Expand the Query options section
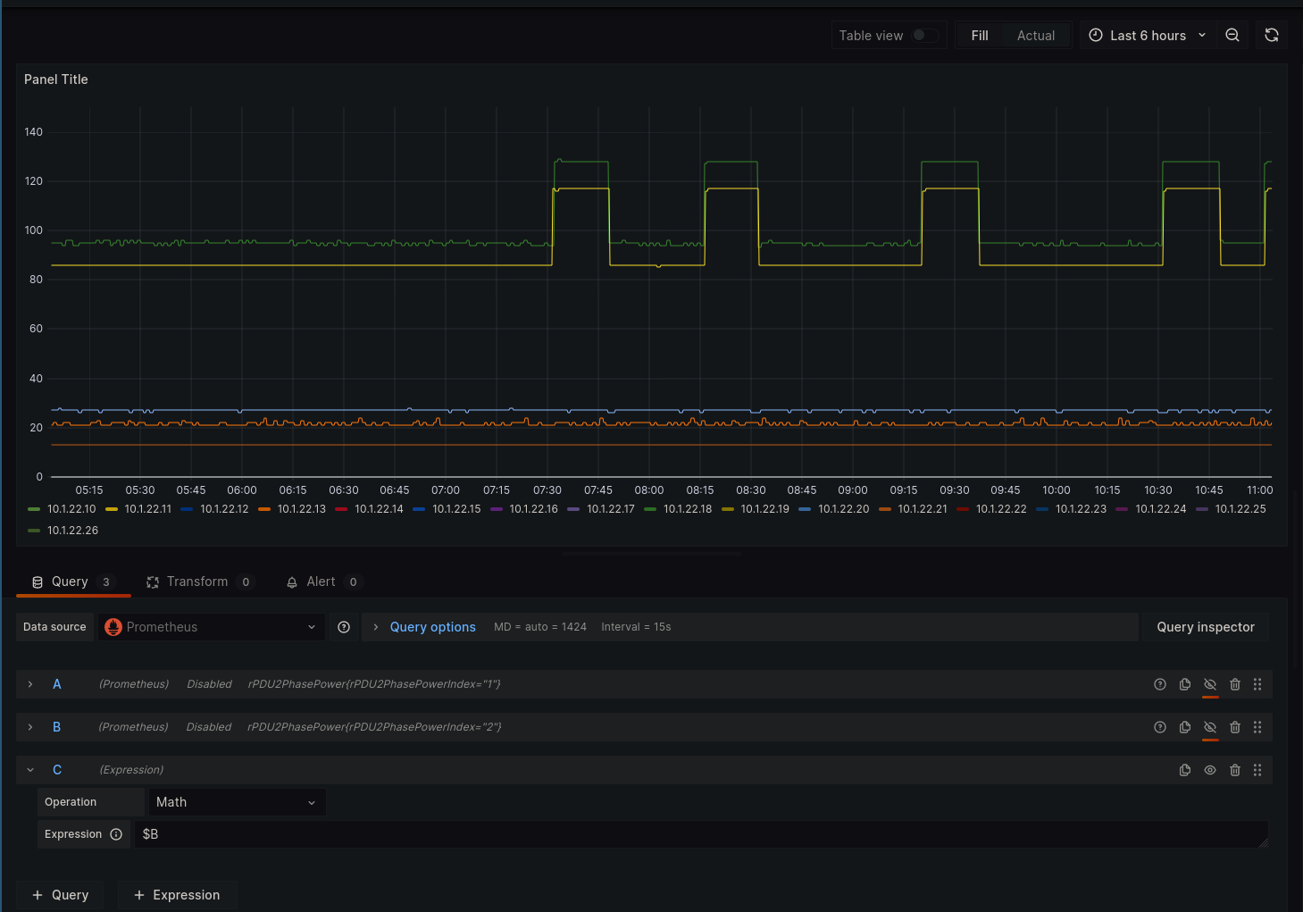This screenshot has width=1303, height=912. (x=432, y=627)
